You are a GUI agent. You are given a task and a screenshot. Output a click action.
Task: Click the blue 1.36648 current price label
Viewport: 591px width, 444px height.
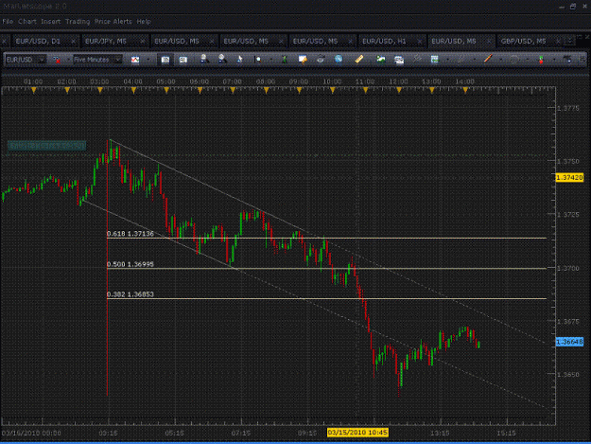coord(569,342)
